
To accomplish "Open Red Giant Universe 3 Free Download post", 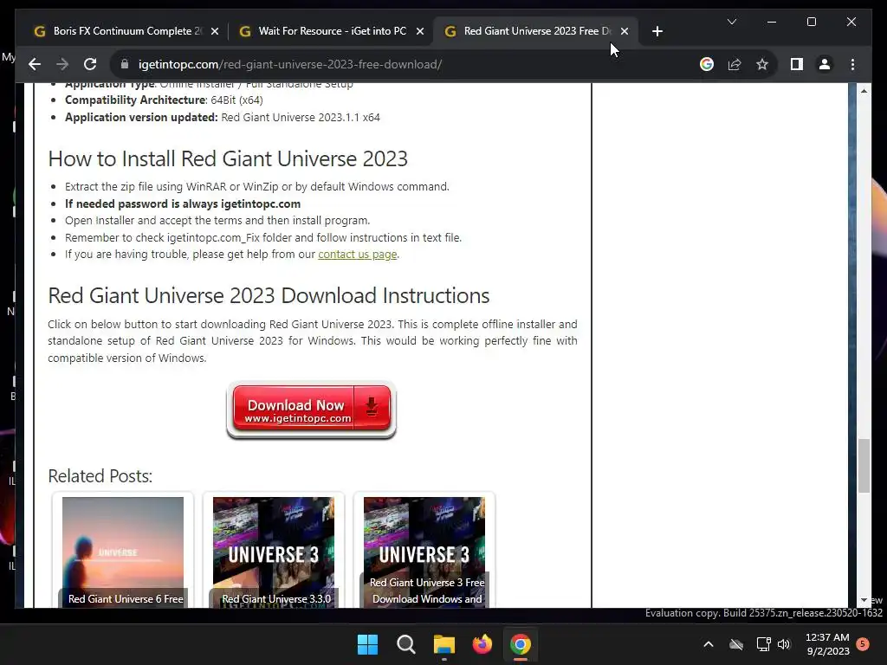I will [x=424, y=551].
